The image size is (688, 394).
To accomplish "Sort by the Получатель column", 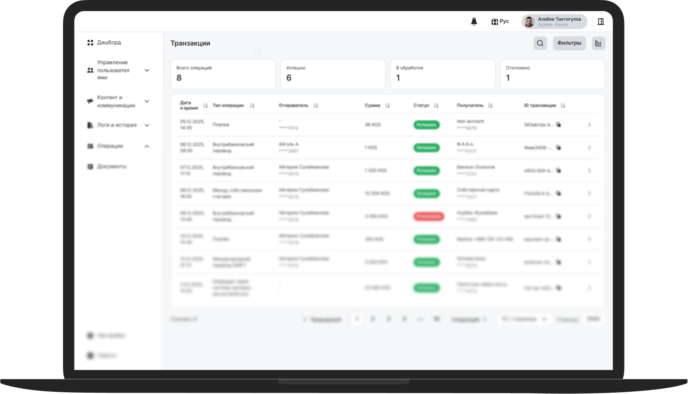I will 490,106.
